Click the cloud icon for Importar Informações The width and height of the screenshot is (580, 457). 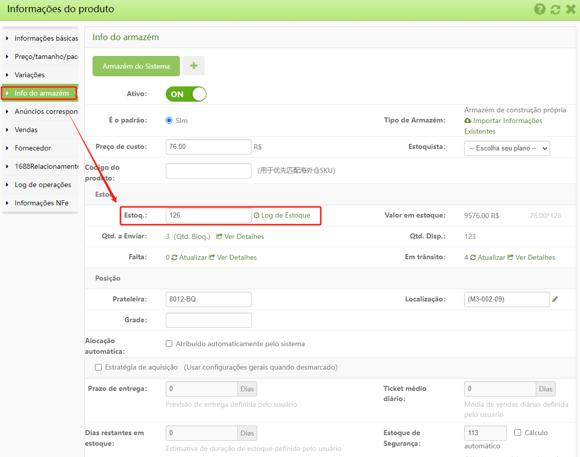tap(468, 121)
